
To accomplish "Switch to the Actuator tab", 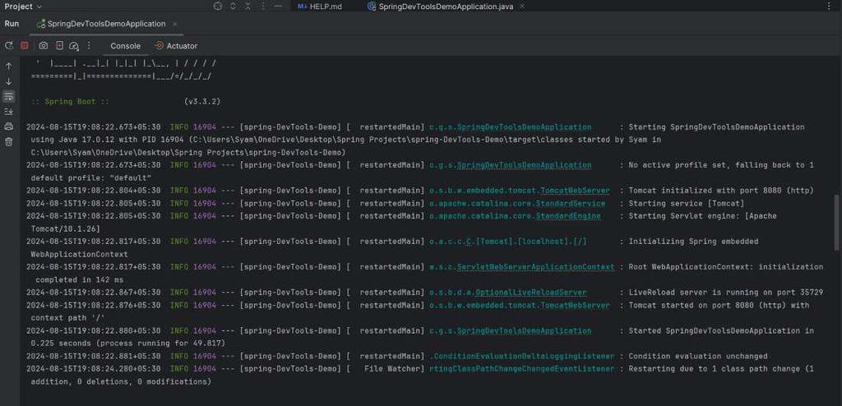I will [176, 46].
